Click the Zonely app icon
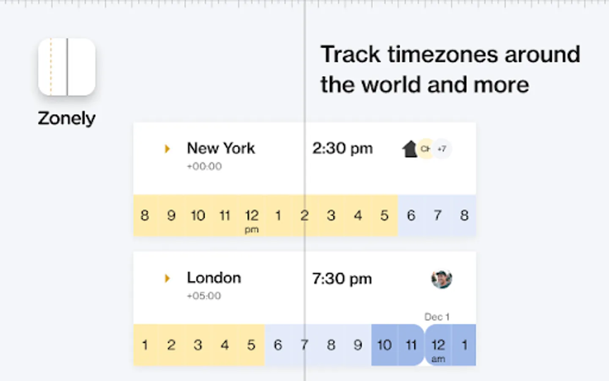Image resolution: width=609 pixels, height=381 pixels. click(67, 67)
